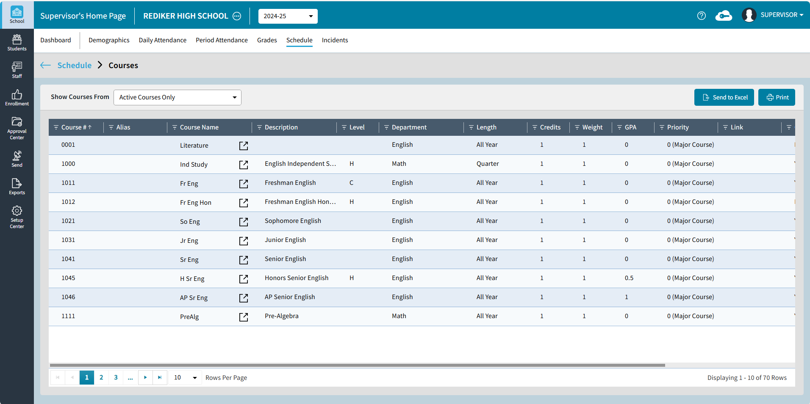Go to the Dashboard tab

coord(55,40)
